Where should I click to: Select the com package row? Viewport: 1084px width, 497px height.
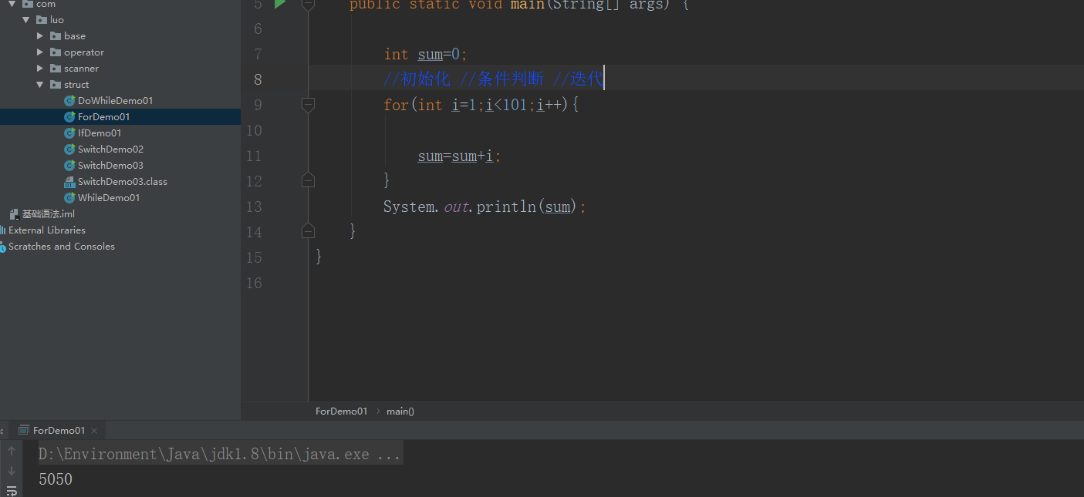point(120,4)
